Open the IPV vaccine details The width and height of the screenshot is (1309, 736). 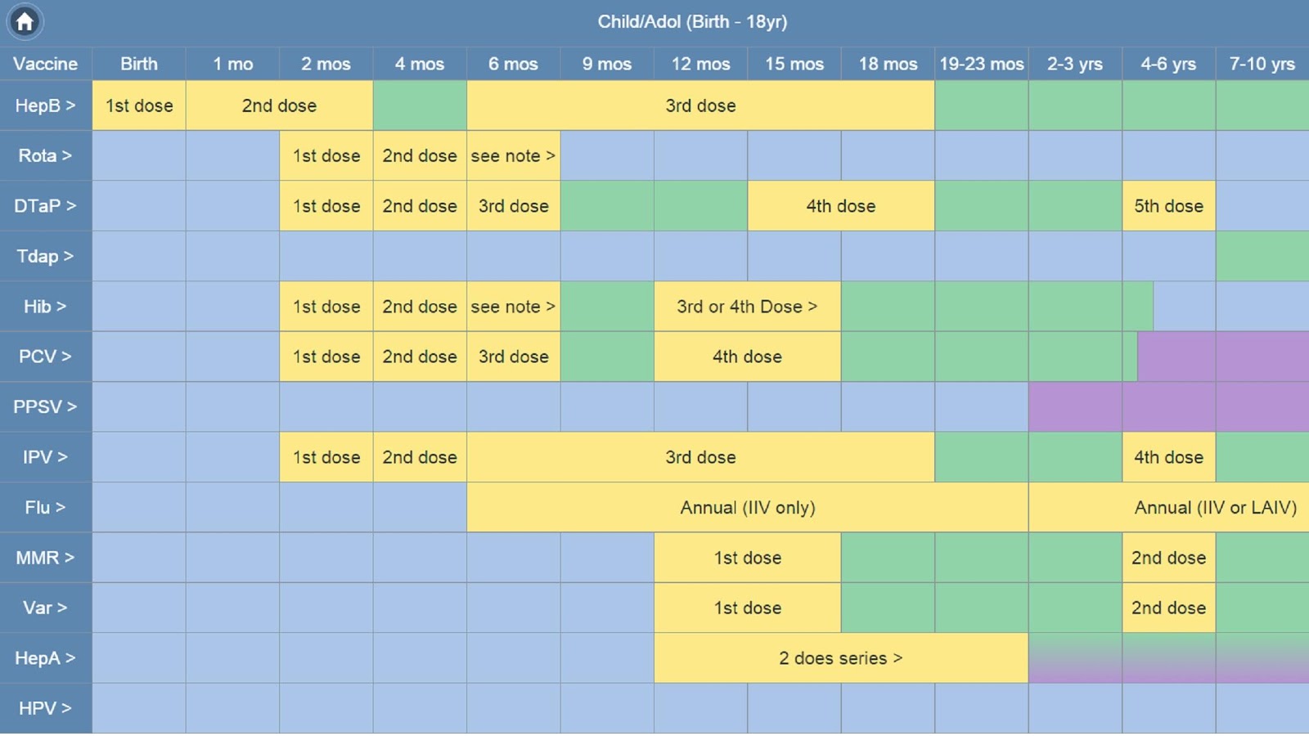click(x=45, y=457)
